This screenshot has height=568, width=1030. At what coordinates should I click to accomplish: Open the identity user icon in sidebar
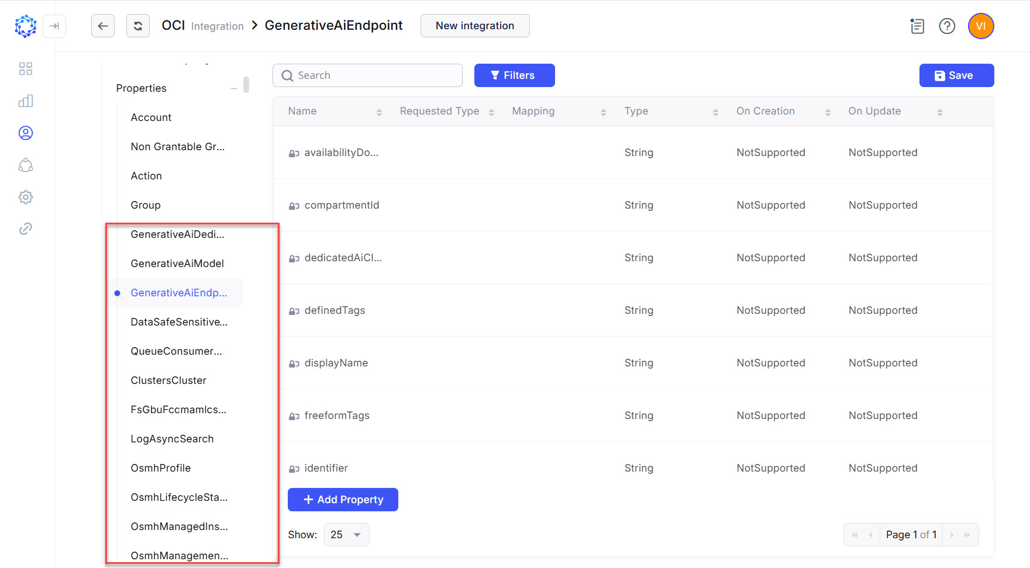pyautogui.click(x=25, y=133)
